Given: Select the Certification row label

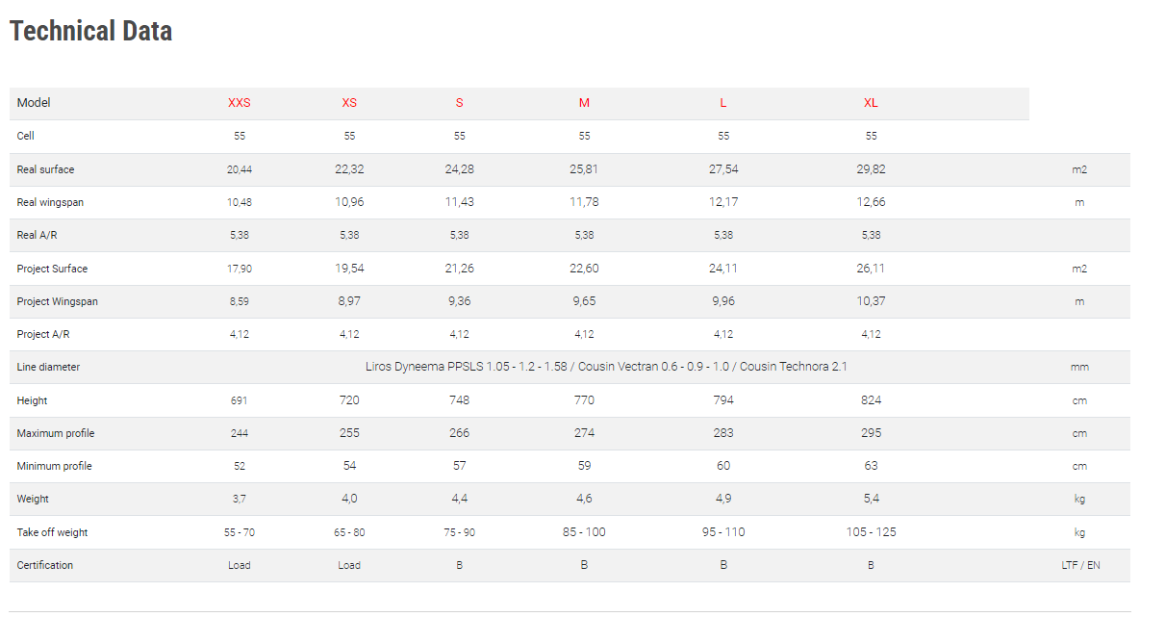Looking at the screenshot, I should [45, 565].
